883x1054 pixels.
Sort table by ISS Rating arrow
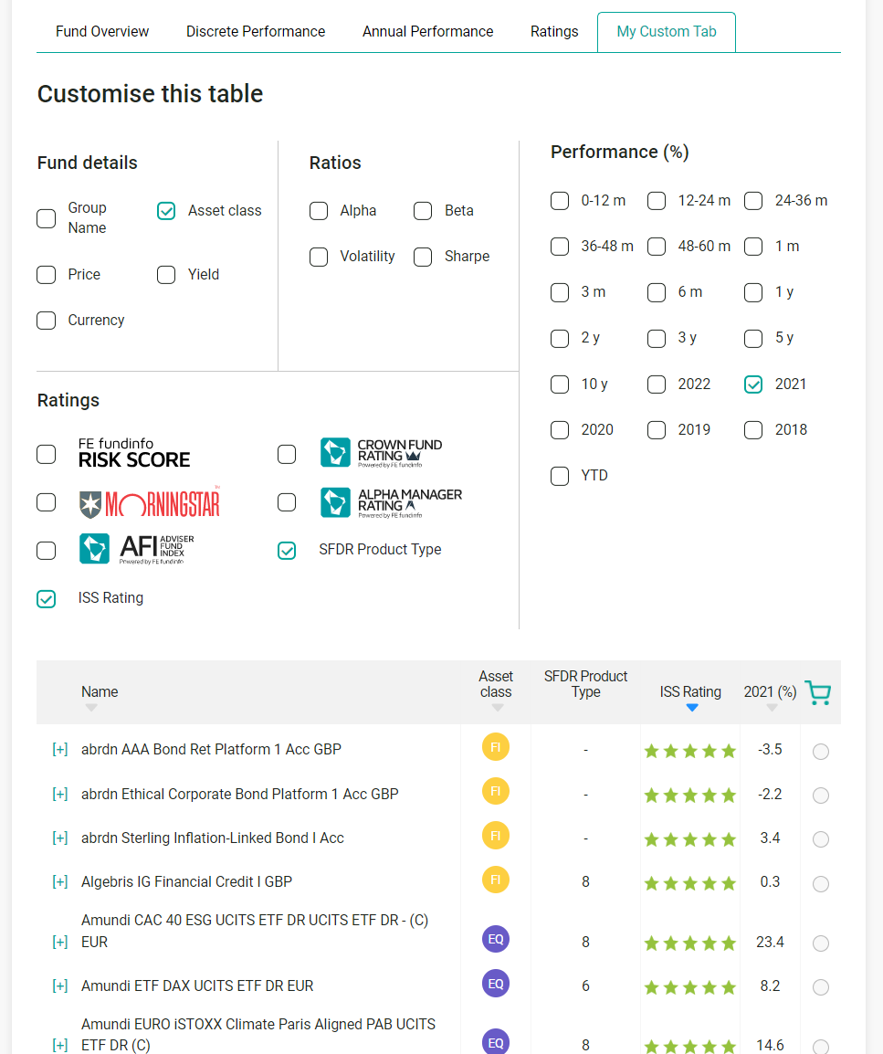coord(691,708)
